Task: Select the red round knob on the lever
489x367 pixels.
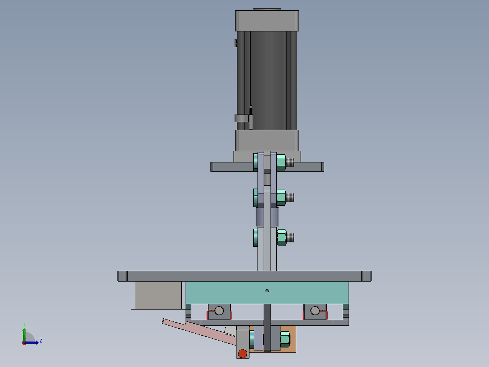Action: [242, 354]
